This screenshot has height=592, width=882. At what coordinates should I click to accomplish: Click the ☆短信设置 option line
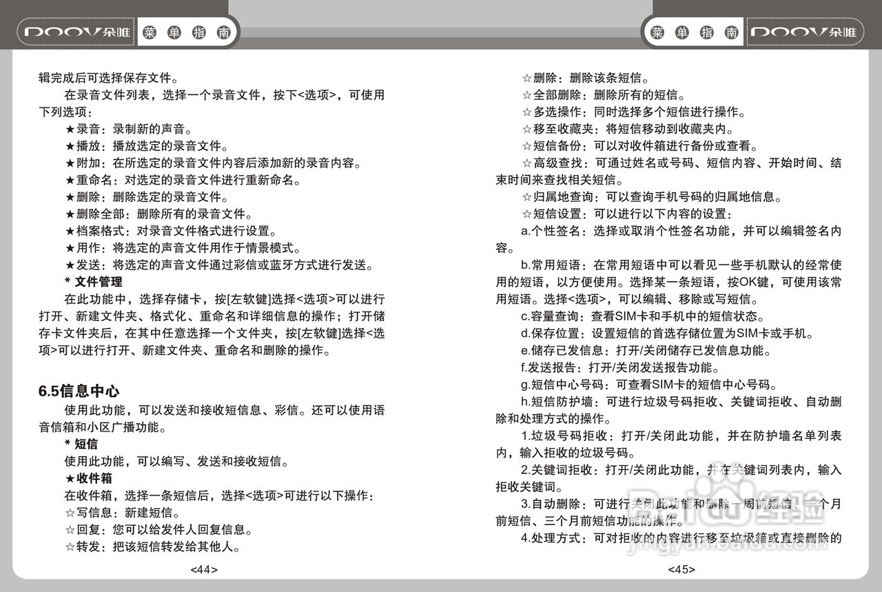(628, 214)
